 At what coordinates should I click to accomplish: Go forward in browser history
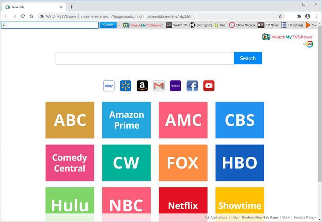[14, 16]
